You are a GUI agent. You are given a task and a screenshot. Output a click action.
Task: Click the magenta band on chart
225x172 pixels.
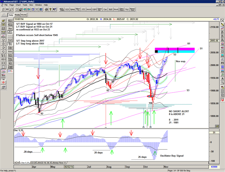(x=175, y=49)
